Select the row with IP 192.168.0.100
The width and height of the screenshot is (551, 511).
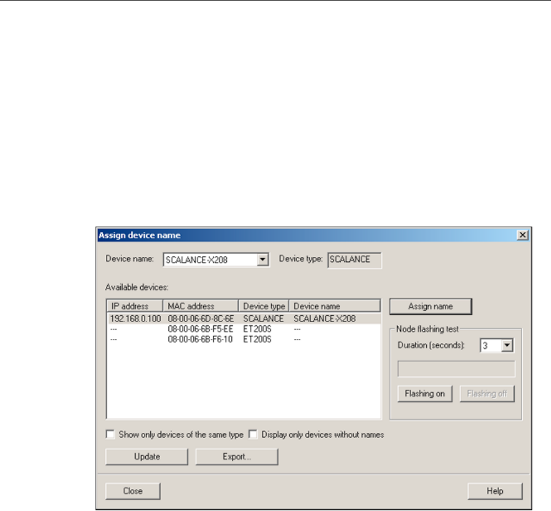tap(243, 319)
